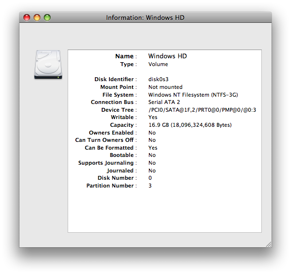
Task: Click the 'Type' field label
Action: point(127,64)
